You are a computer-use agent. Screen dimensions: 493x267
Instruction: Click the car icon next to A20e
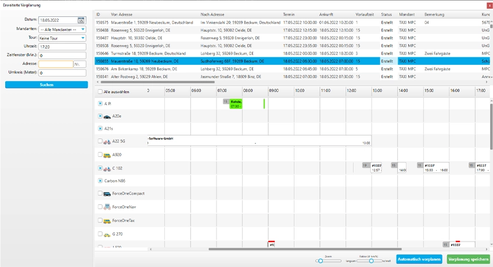click(x=107, y=117)
